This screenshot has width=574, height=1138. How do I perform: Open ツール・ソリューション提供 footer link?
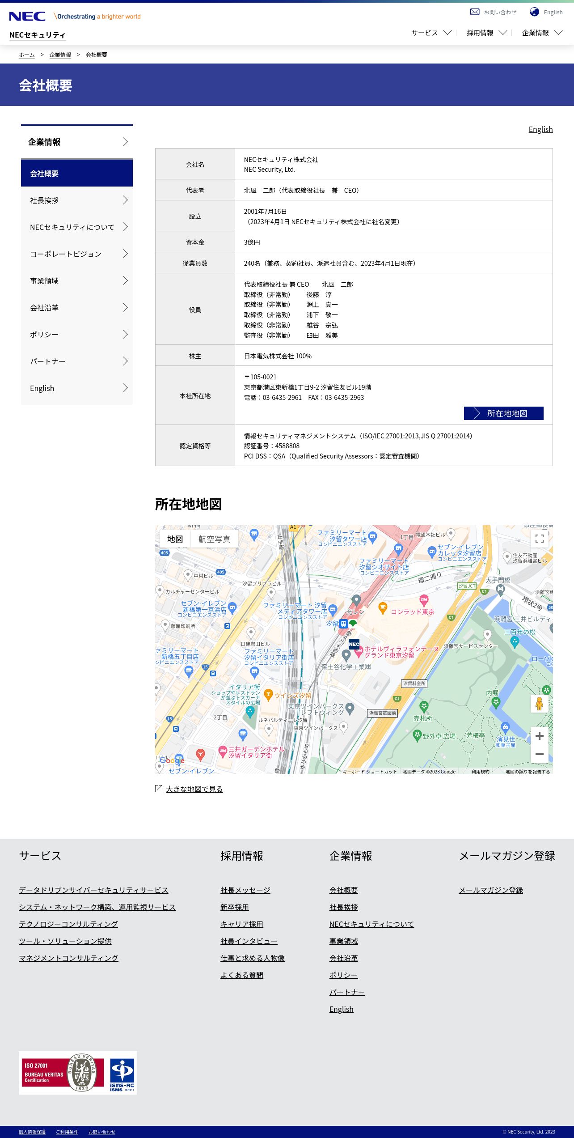[65, 941]
